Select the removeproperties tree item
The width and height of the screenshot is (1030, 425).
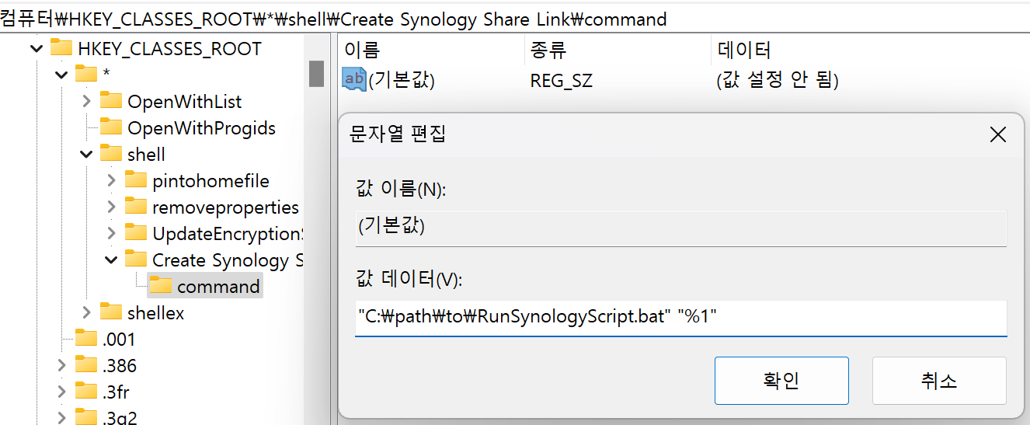pos(225,207)
